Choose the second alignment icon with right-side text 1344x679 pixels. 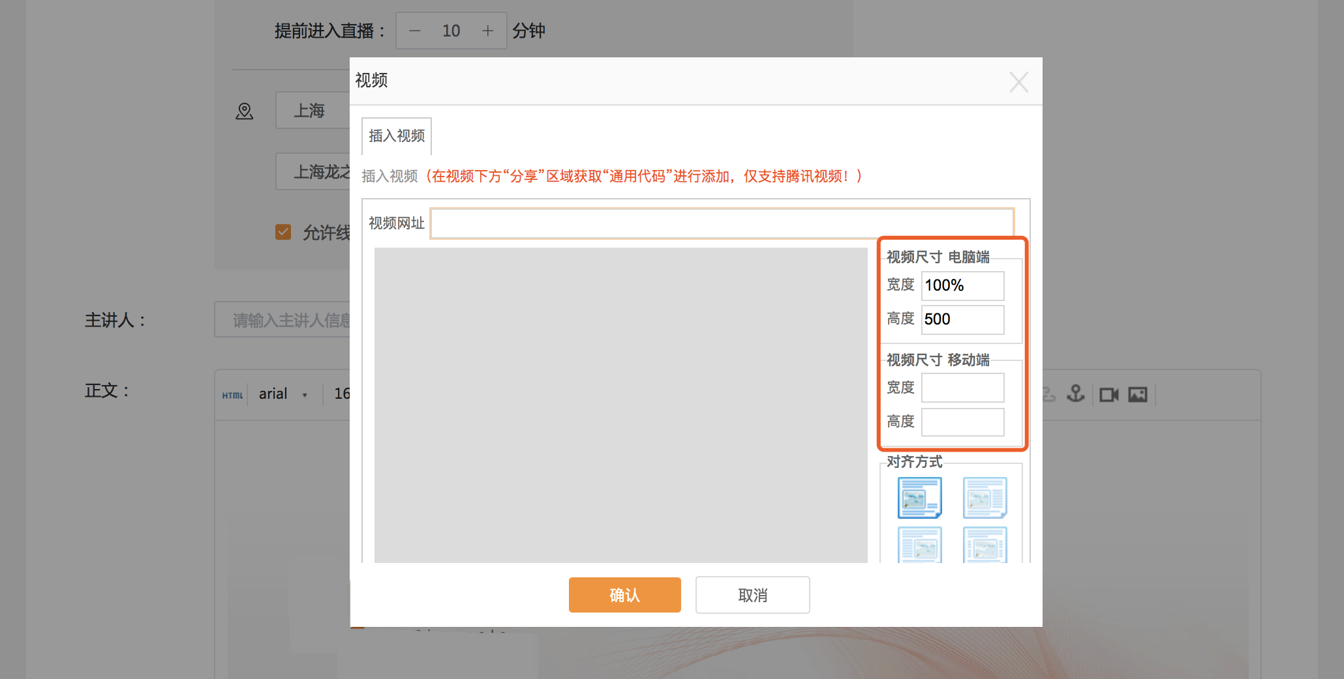[x=985, y=498]
